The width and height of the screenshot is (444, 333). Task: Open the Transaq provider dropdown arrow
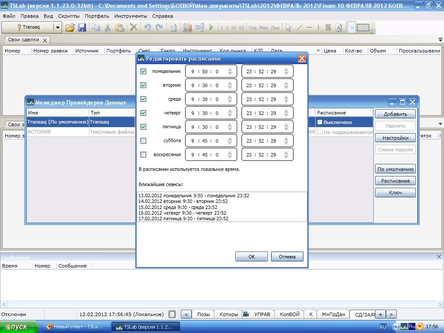[57, 27]
